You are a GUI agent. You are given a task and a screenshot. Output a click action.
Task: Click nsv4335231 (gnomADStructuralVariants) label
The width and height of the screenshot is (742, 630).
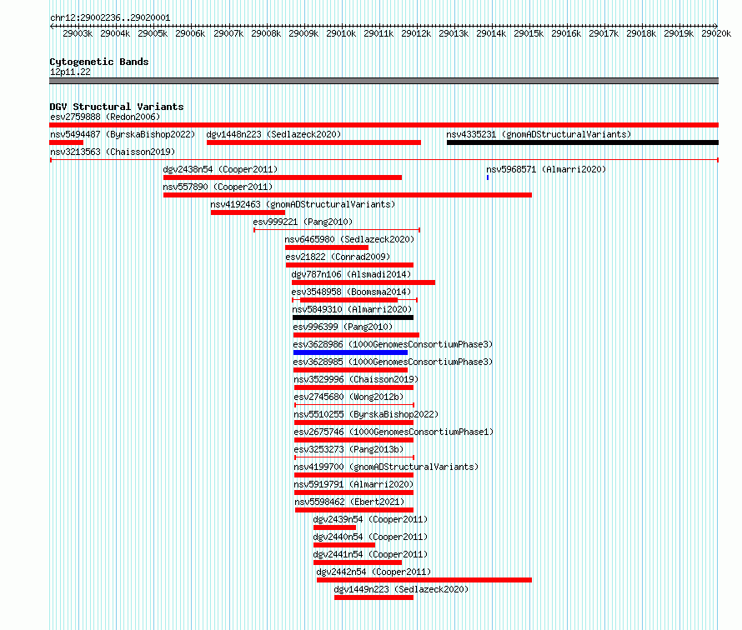pyautogui.click(x=539, y=134)
